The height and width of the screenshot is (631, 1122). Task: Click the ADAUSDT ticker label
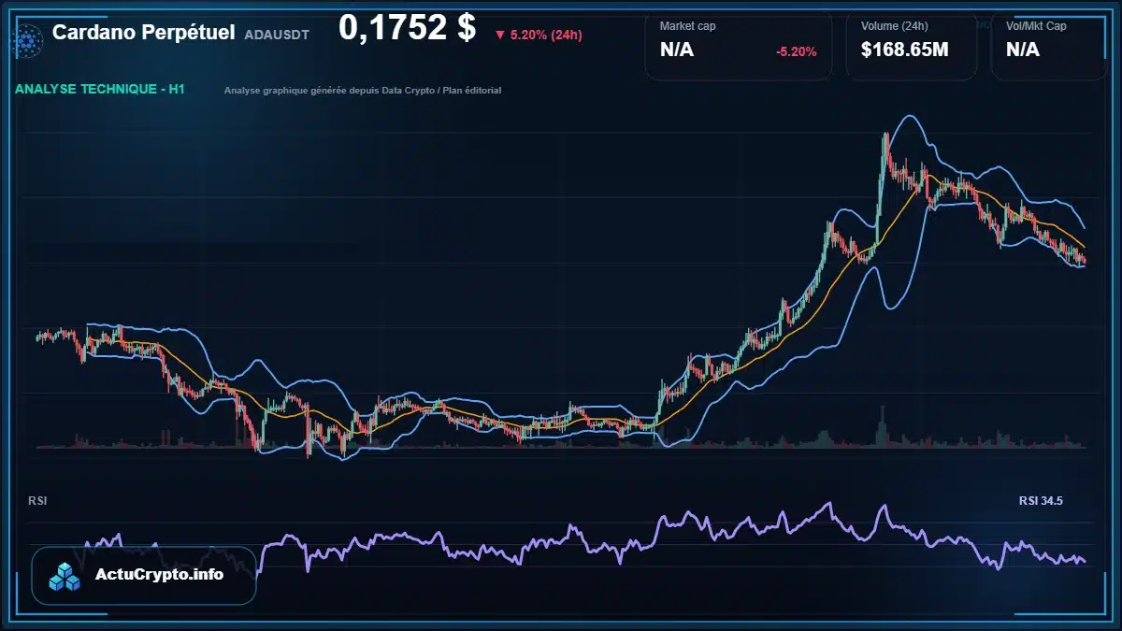[x=277, y=35]
